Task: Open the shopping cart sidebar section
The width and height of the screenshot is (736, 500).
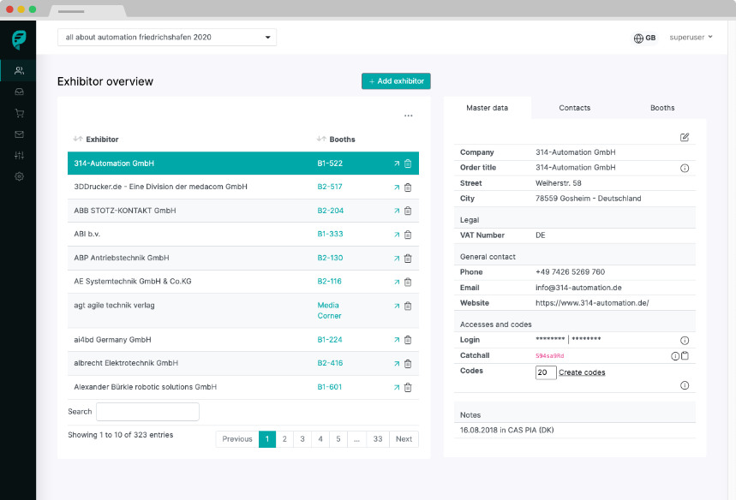Action: 19,113
